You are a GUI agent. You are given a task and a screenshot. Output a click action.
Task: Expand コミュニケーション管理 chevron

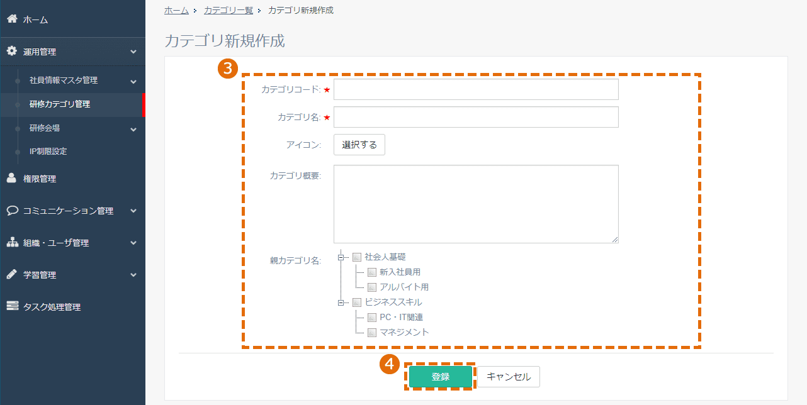[133, 211]
